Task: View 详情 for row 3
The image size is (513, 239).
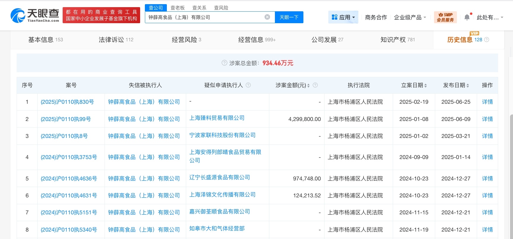Action: pyautogui.click(x=487, y=136)
